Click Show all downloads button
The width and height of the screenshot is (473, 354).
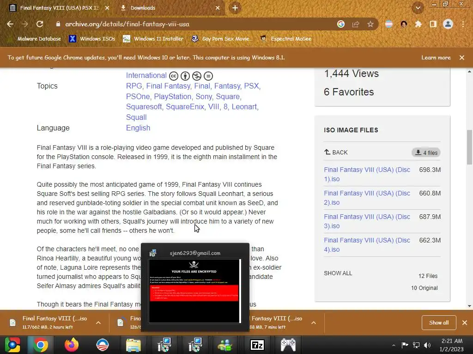click(x=439, y=323)
